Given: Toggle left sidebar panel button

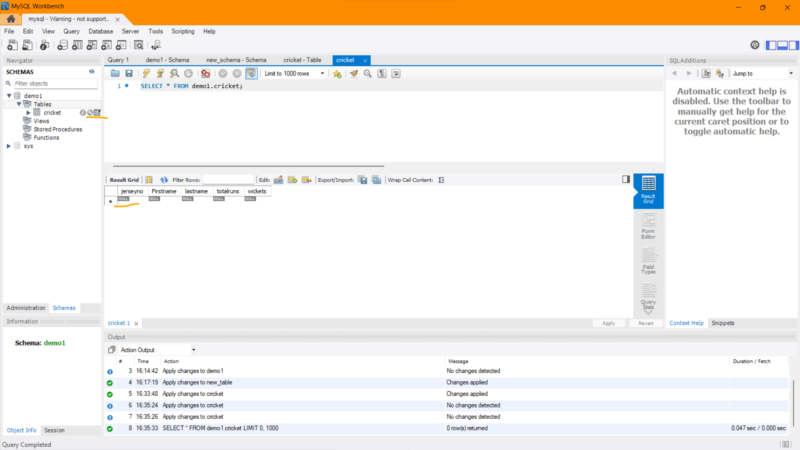Looking at the screenshot, I should (771, 45).
